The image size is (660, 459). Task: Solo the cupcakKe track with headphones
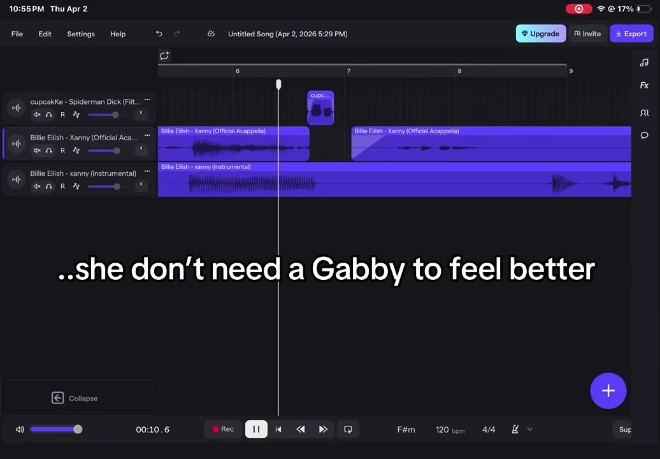click(x=49, y=115)
